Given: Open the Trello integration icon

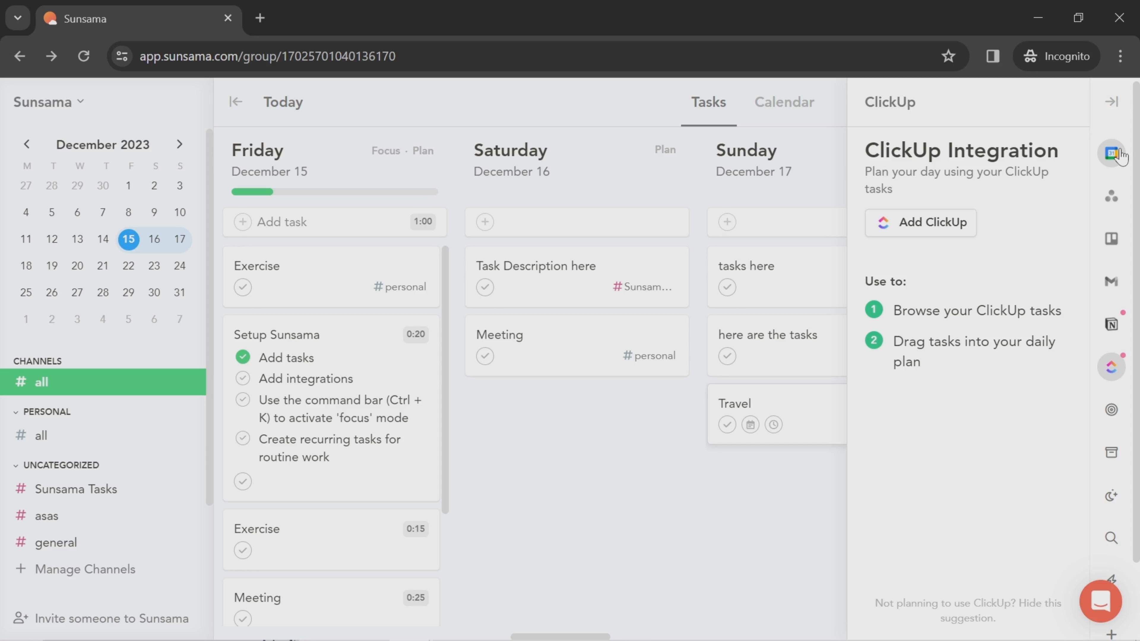Looking at the screenshot, I should click(x=1111, y=239).
